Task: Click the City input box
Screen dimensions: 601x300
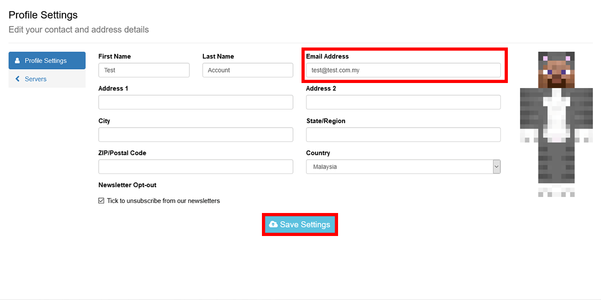Action: 195,134
